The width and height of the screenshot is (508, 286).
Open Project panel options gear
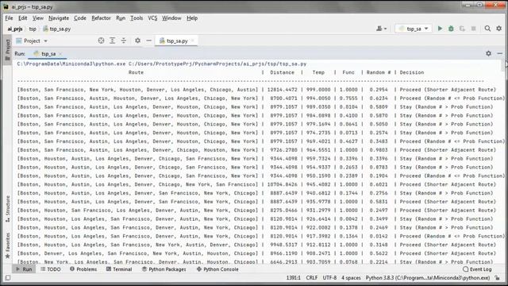pyautogui.click(x=137, y=41)
